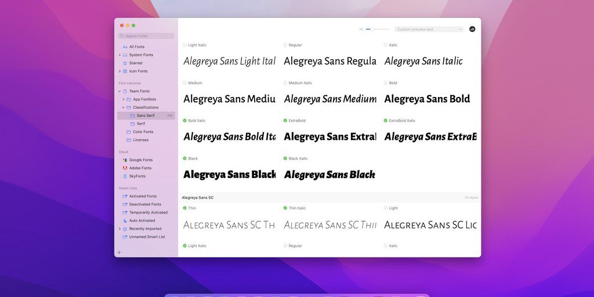
Task: Click the Alegreya Sans Black Italic preview
Action: coord(329,175)
